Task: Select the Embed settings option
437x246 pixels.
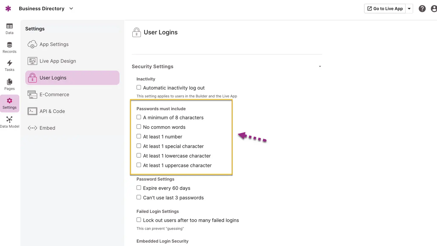Action: 47,128
